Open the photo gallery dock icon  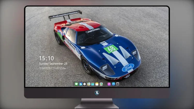pos(101,84)
